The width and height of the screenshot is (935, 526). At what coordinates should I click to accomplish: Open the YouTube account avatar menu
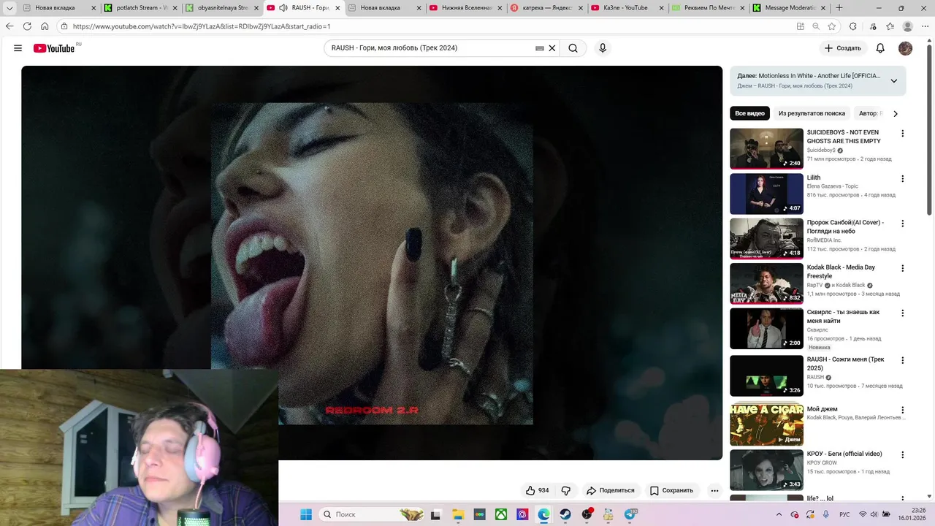coord(905,48)
